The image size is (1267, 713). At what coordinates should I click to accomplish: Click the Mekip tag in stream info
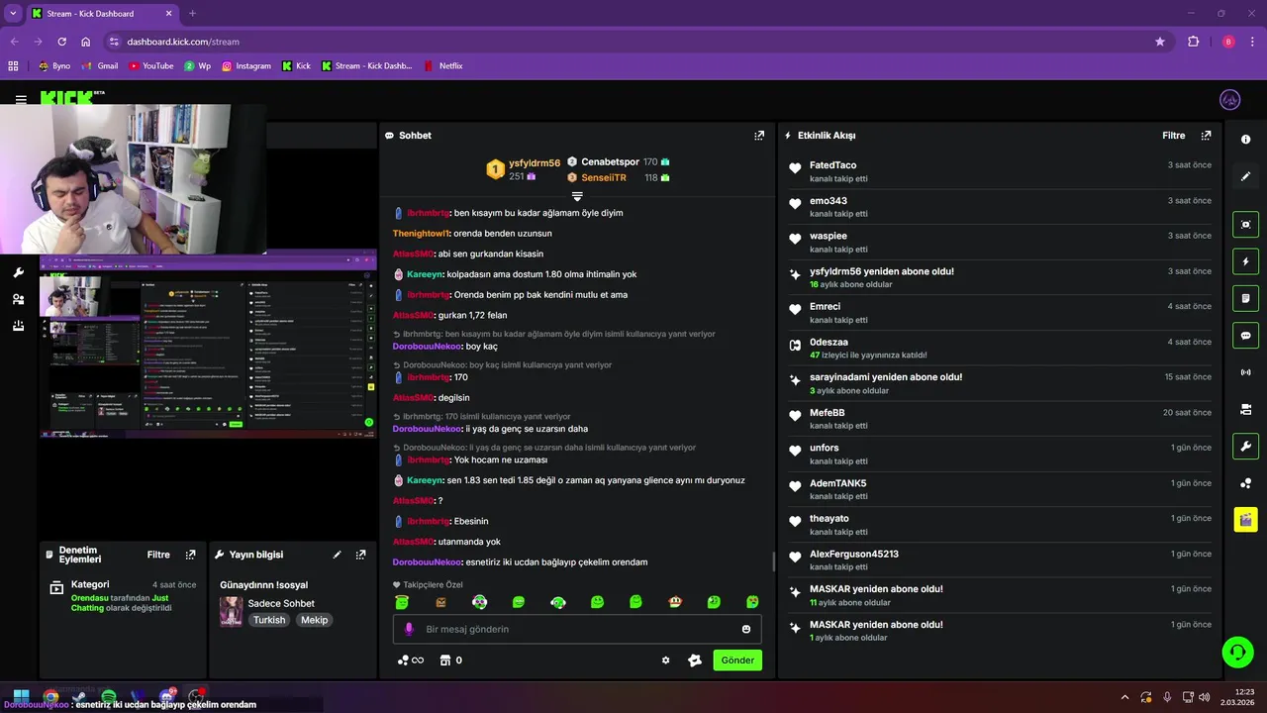pyautogui.click(x=314, y=620)
